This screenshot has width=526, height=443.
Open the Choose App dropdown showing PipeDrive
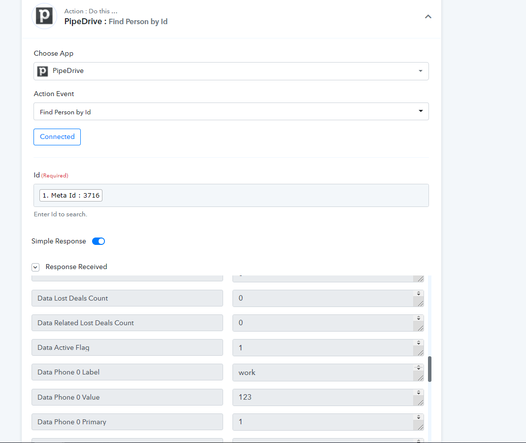coord(231,71)
